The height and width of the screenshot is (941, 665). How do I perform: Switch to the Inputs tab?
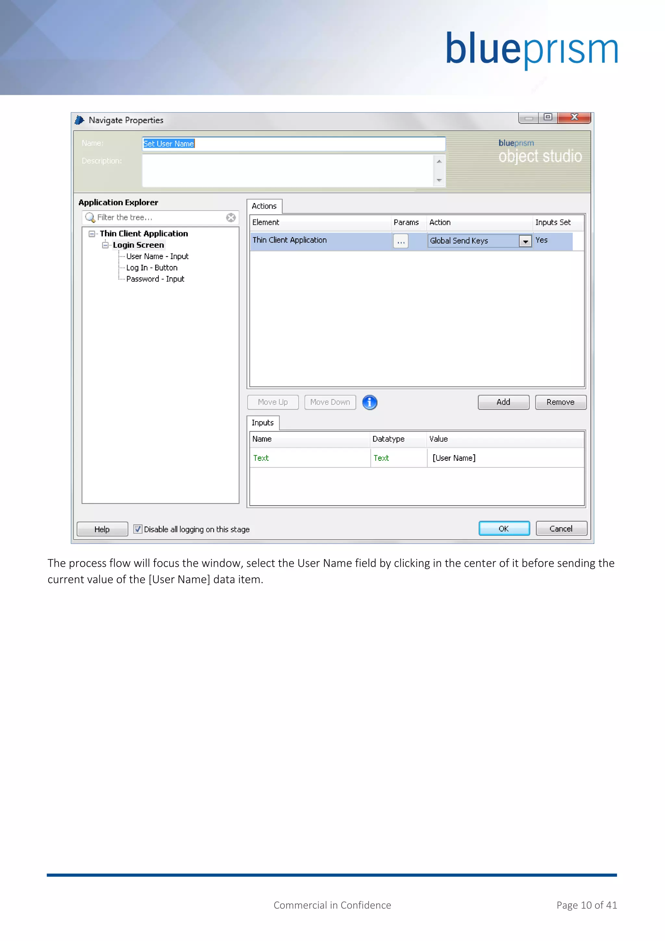tap(262, 422)
